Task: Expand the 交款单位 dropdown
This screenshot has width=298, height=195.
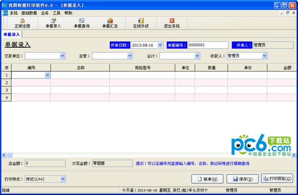Action: tap(63, 56)
